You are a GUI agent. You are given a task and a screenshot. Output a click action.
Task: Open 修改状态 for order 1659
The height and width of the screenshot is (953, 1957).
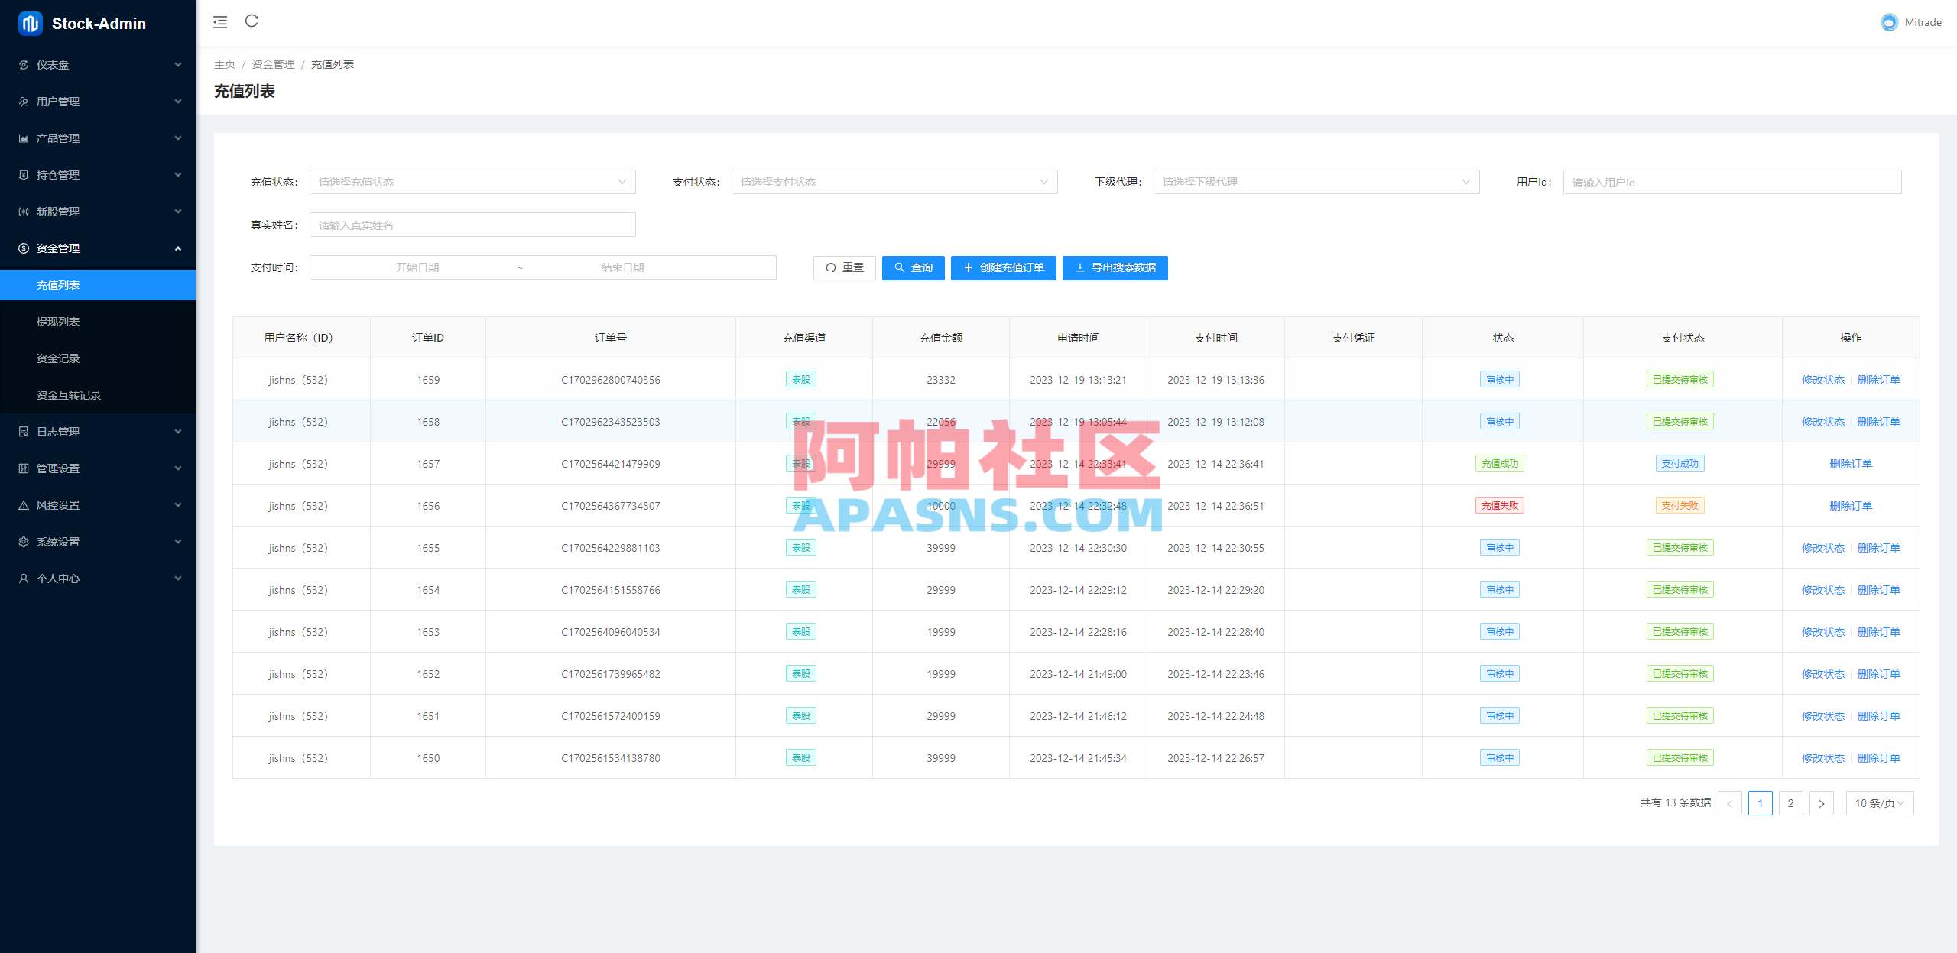[1823, 379]
